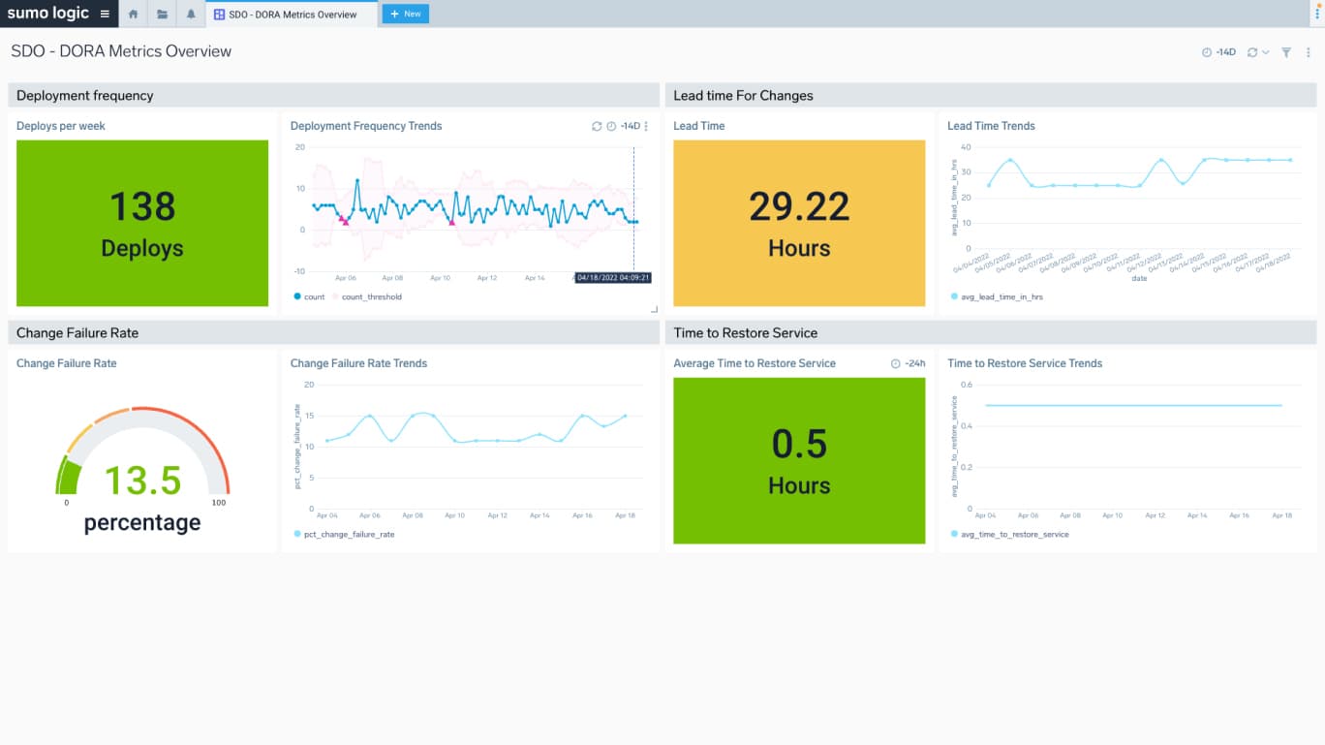Image resolution: width=1325 pixels, height=745 pixels.
Task: Open the -24h time range on Average Time to Restore
Action: click(x=909, y=363)
